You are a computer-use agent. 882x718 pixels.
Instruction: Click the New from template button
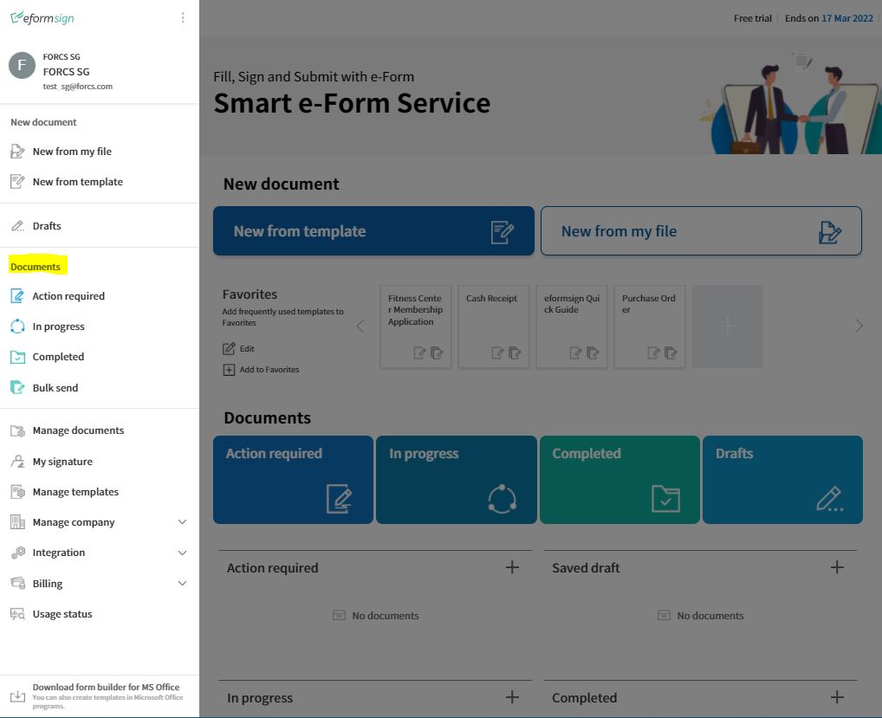click(373, 230)
